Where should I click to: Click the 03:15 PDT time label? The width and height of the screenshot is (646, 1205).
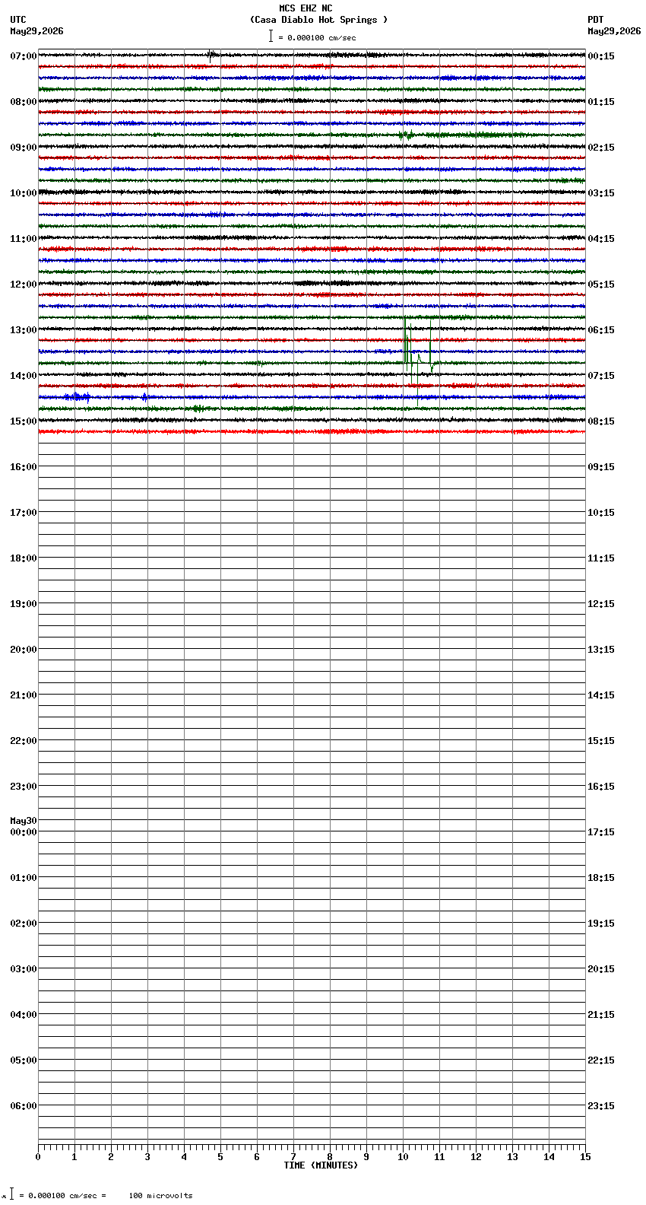pyautogui.click(x=601, y=192)
